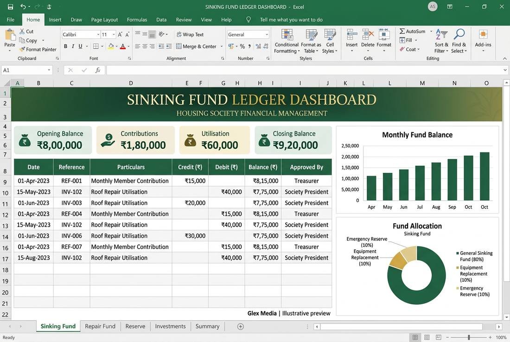This screenshot has width=510, height=342.
Task: Switch to the Review tab
Action: (184, 19)
